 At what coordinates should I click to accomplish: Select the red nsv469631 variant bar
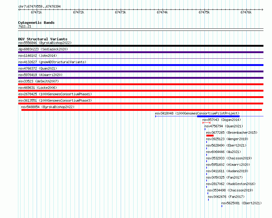click(x=141, y=91)
